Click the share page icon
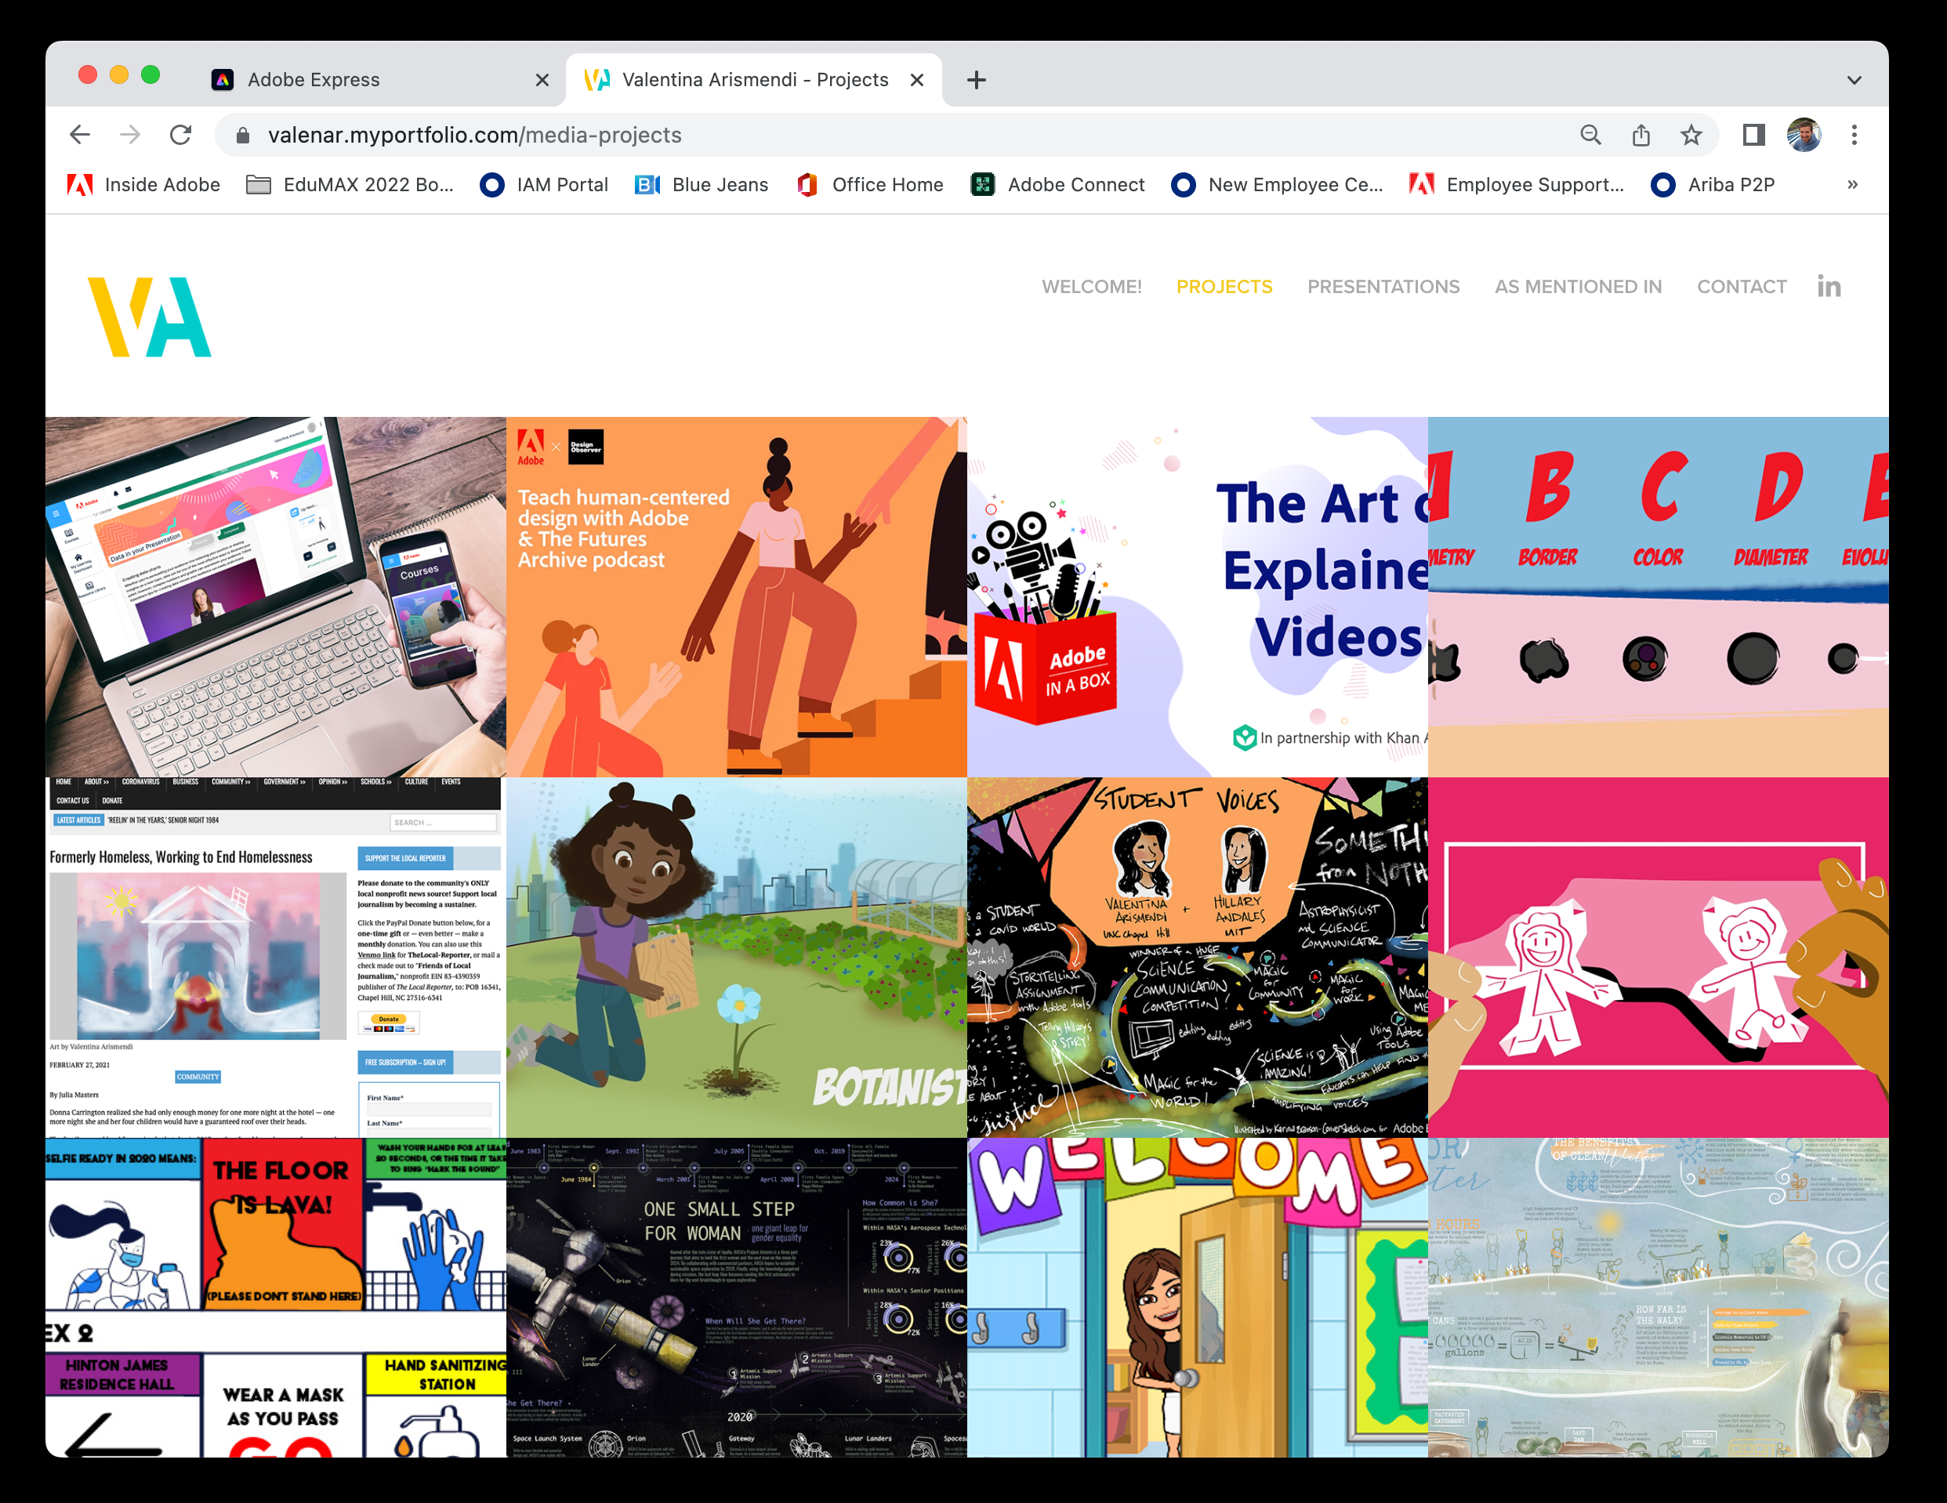The height and width of the screenshot is (1503, 1947). tap(1641, 135)
